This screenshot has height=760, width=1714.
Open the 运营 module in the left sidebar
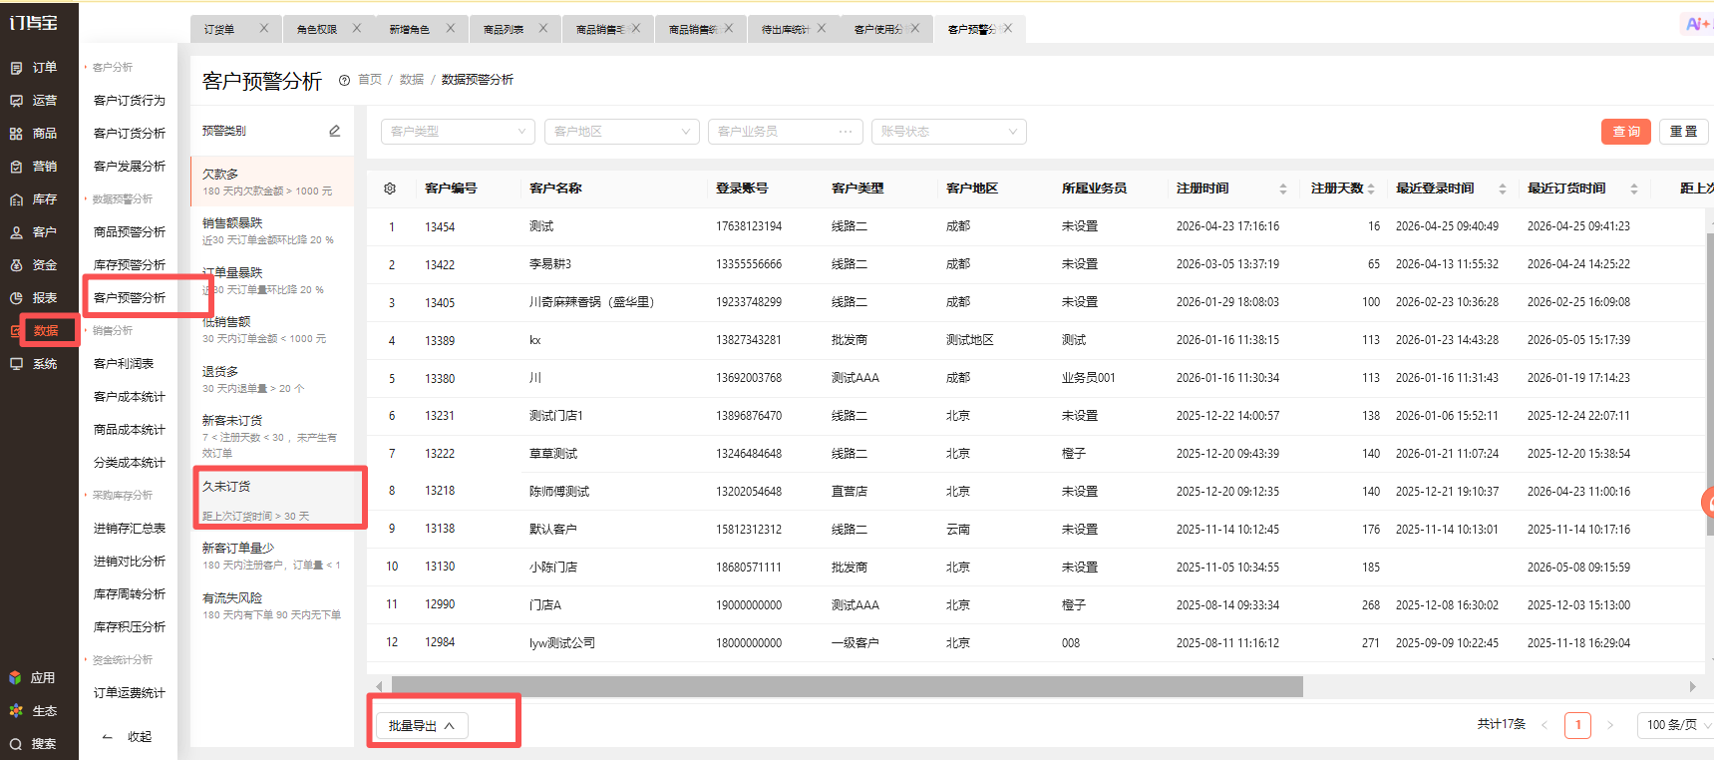[x=34, y=101]
